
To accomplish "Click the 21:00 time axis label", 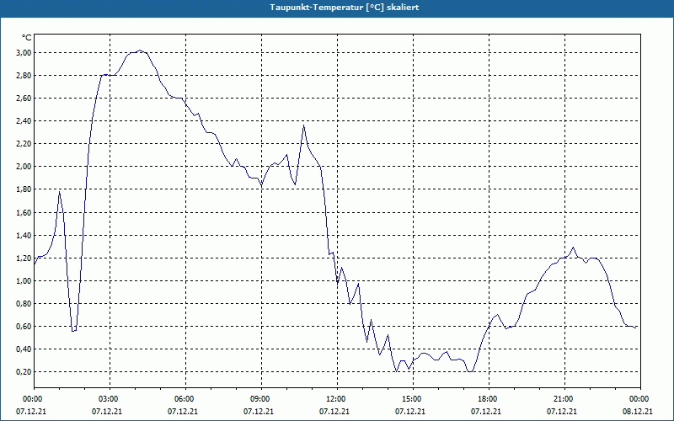I will (564, 399).
